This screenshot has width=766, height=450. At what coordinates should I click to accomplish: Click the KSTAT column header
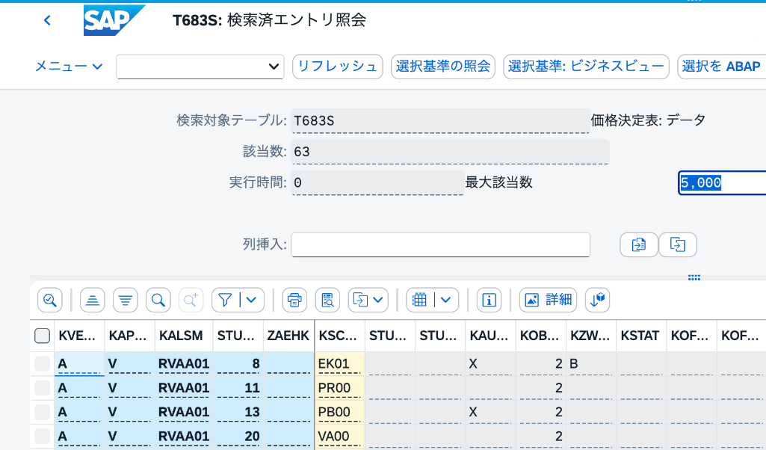(x=641, y=336)
